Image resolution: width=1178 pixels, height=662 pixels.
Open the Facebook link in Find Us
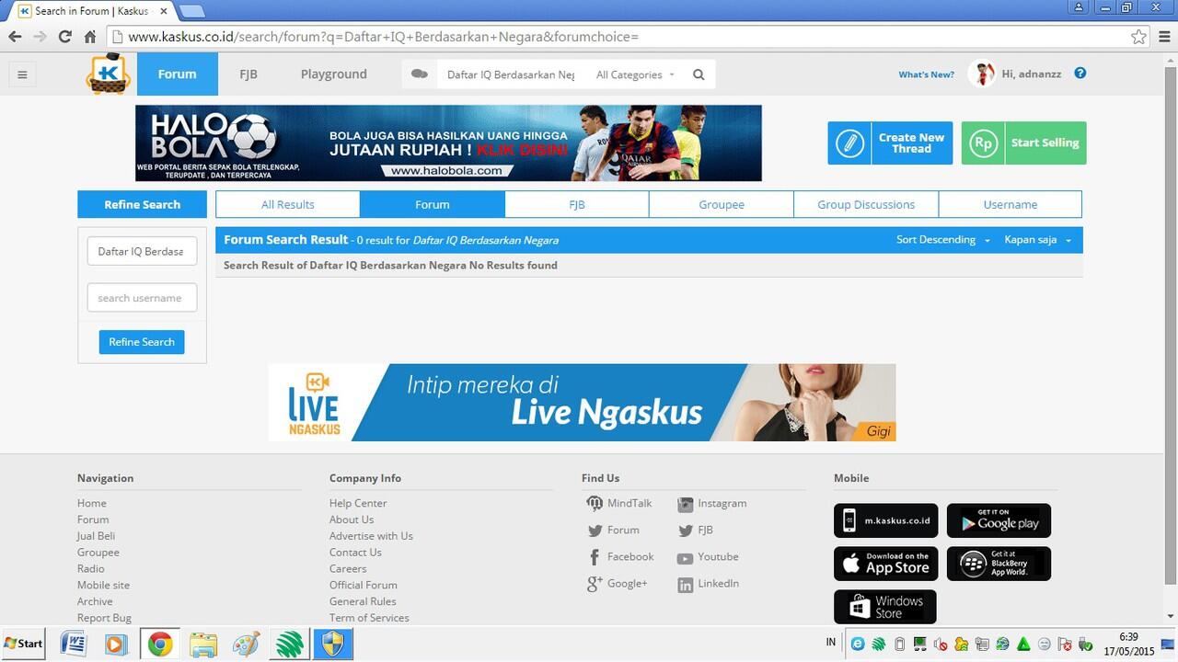click(621, 556)
